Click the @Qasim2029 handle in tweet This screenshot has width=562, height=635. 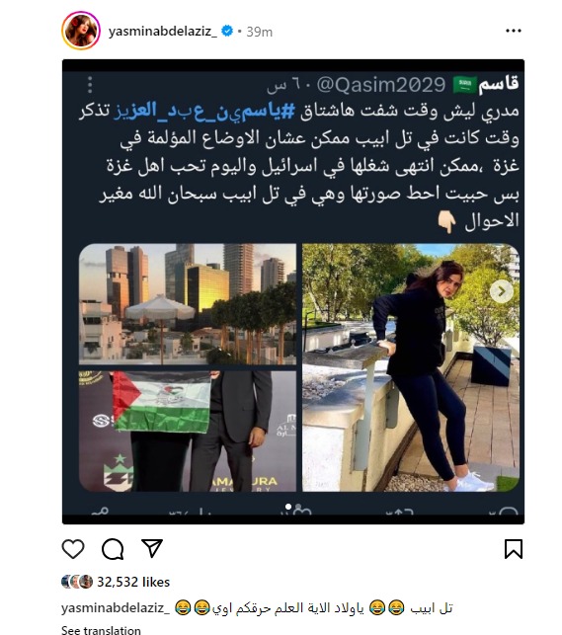(380, 85)
